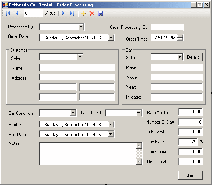
Task: Click the car Make field
Action: tap(176, 67)
